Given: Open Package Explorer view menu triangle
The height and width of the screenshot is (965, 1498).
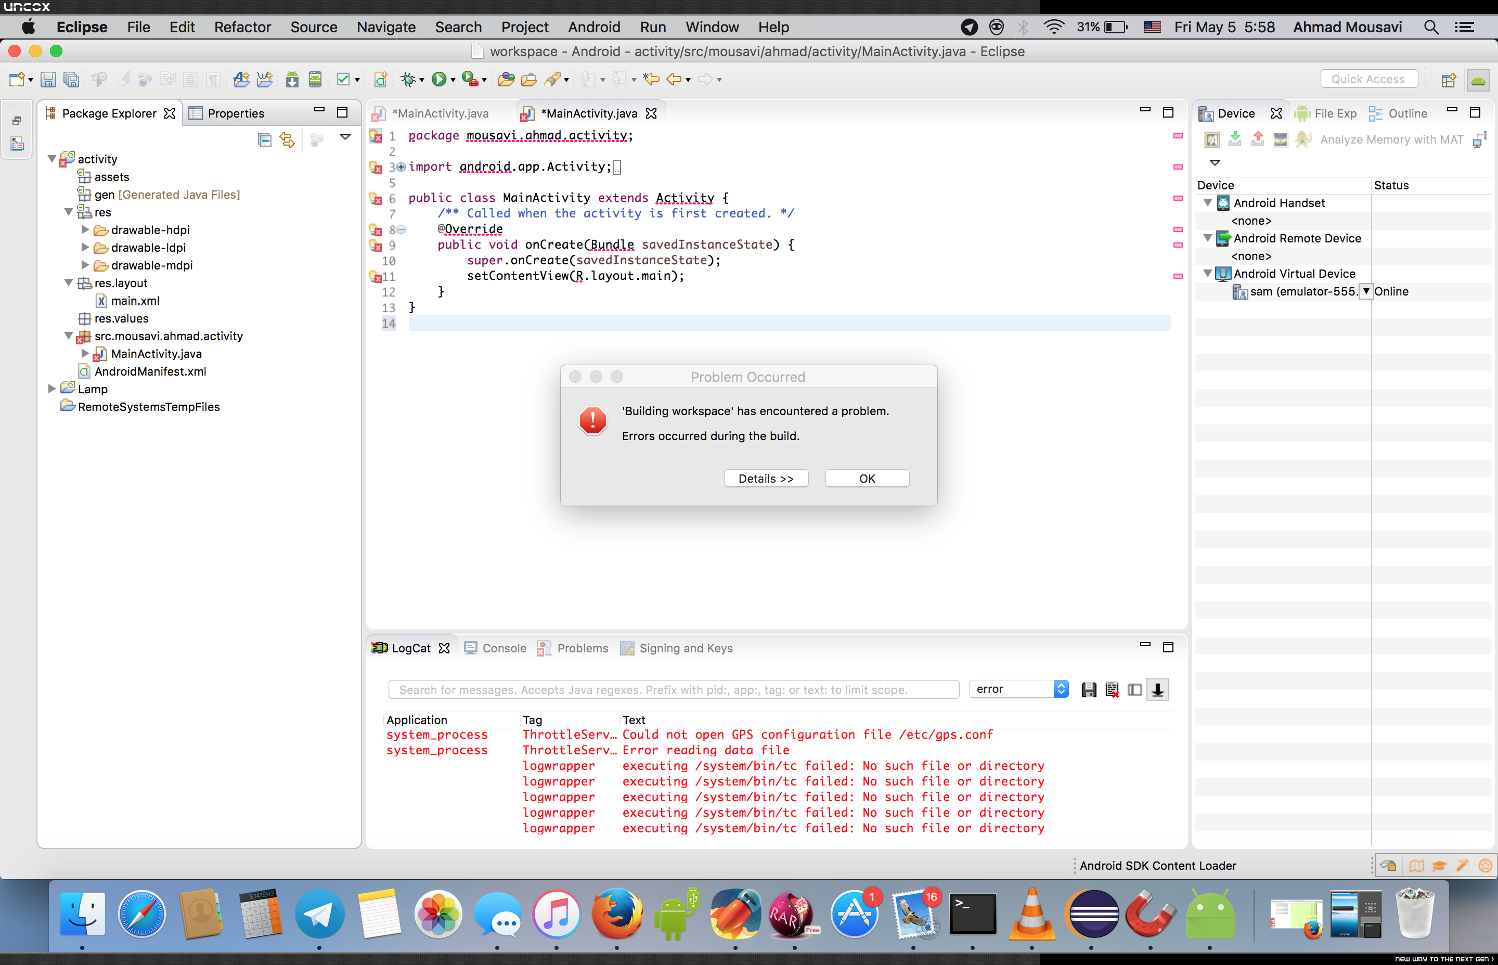Looking at the screenshot, I should [x=345, y=137].
